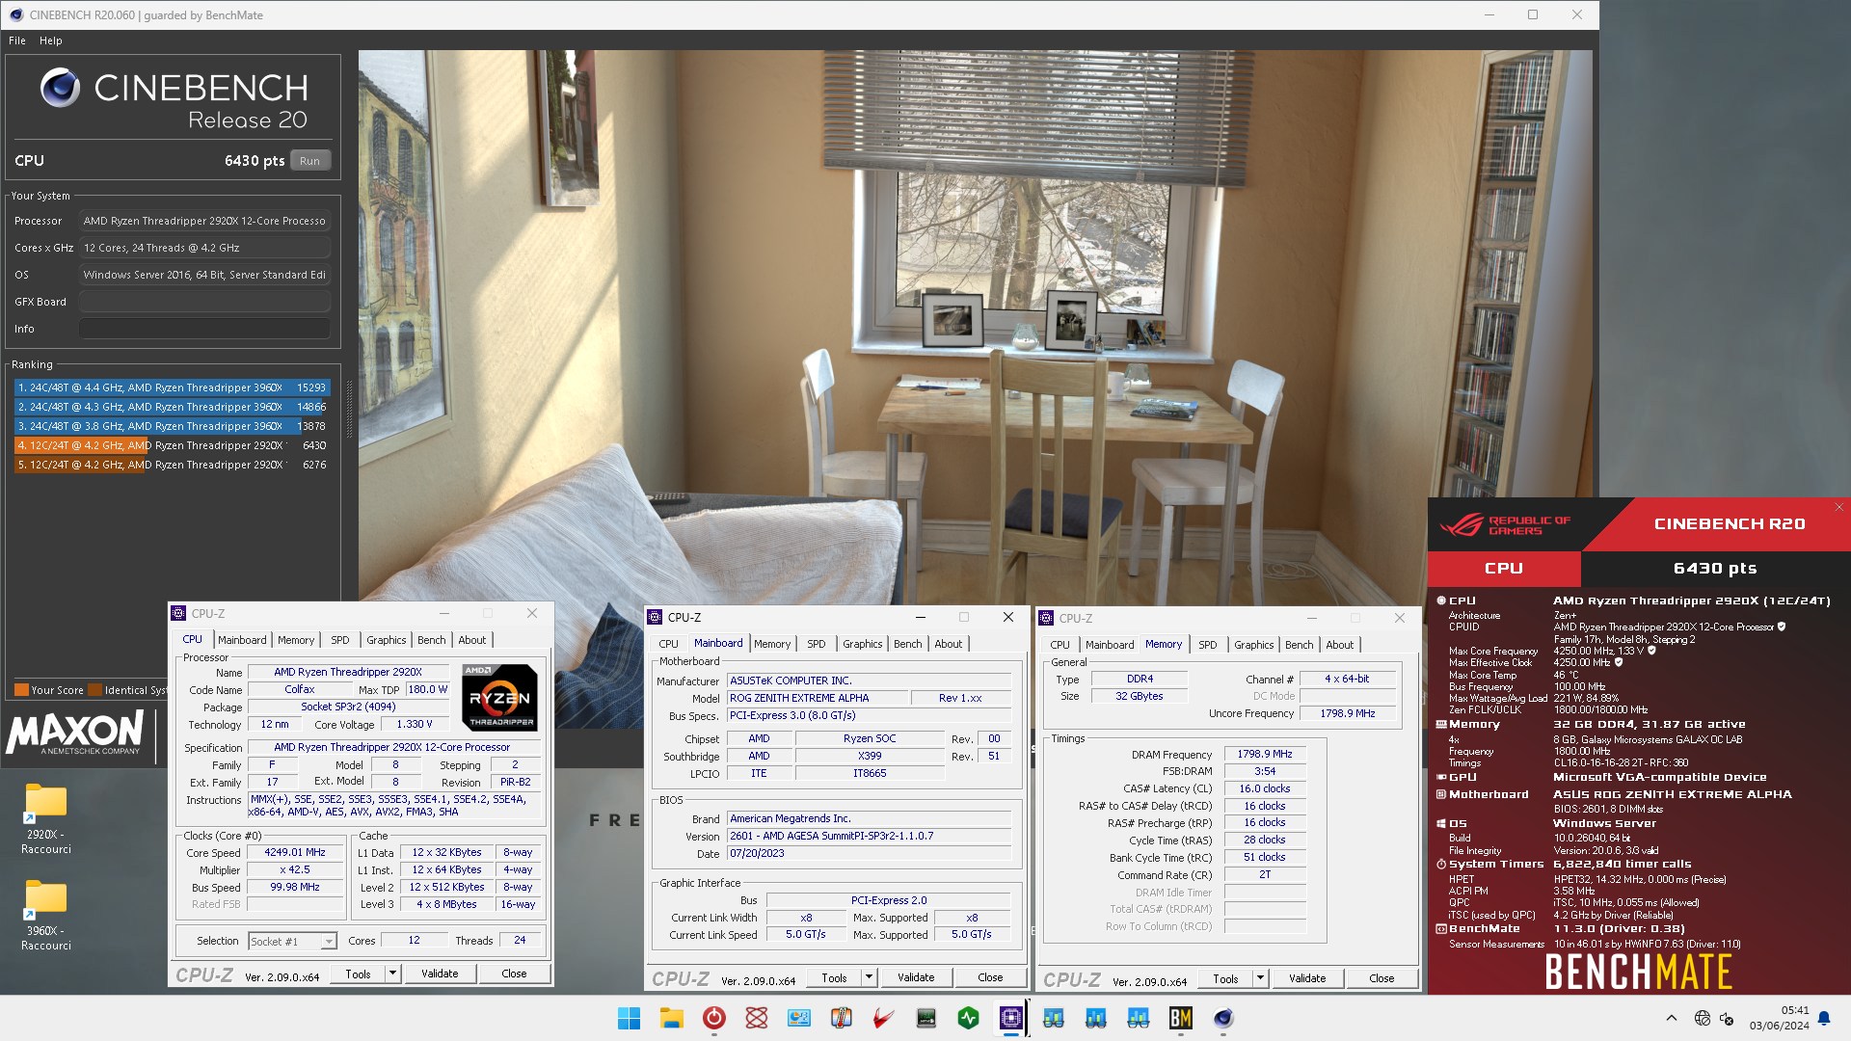Select ranking row with score 6276

pos(172,465)
